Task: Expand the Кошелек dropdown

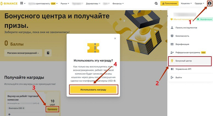Action: (x=186, y=3)
